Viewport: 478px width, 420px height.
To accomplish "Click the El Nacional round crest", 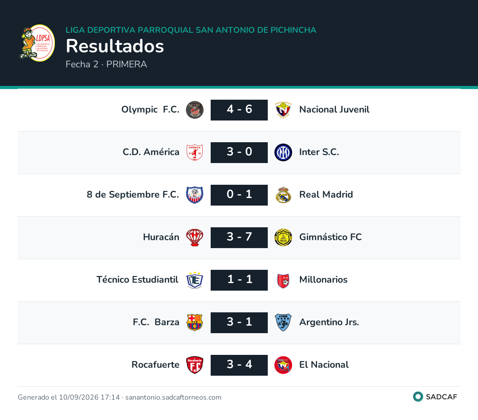I will point(283,365).
